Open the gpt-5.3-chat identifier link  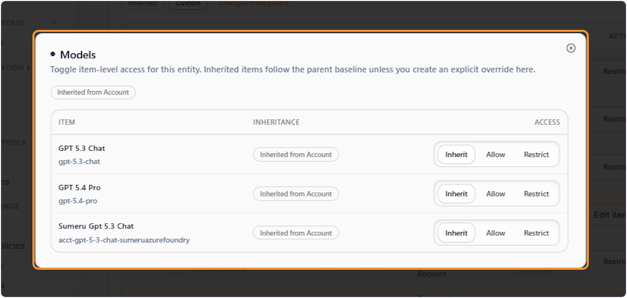pyautogui.click(x=79, y=162)
